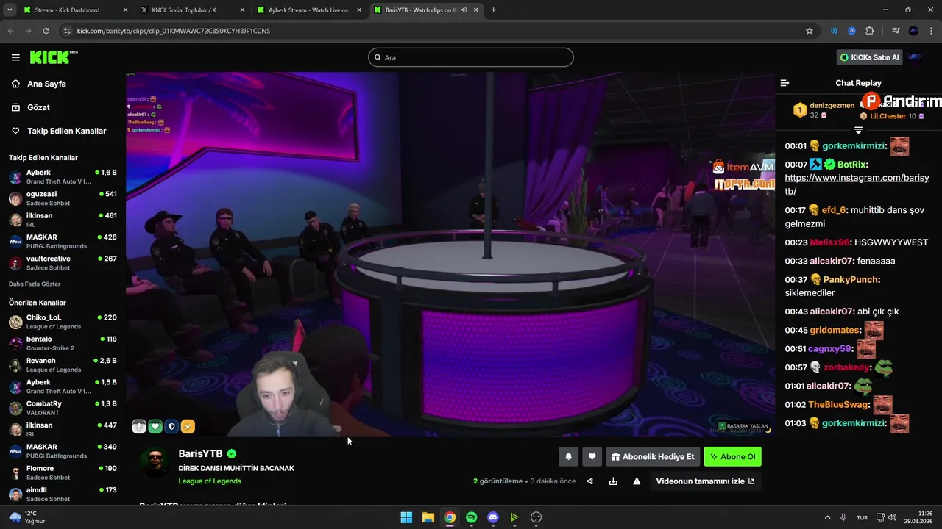Open the clock and date panel
942x529 pixels.
point(919,517)
